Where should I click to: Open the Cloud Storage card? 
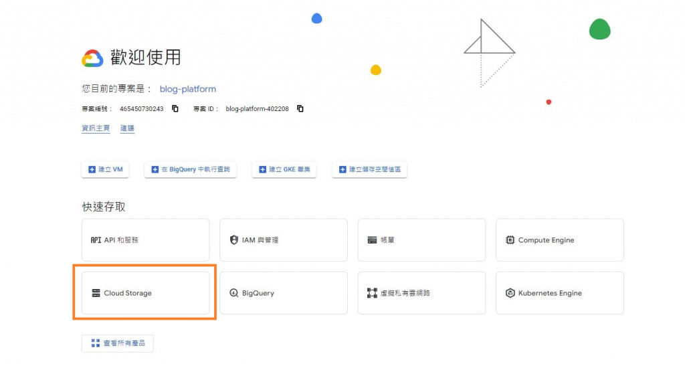click(x=145, y=293)
